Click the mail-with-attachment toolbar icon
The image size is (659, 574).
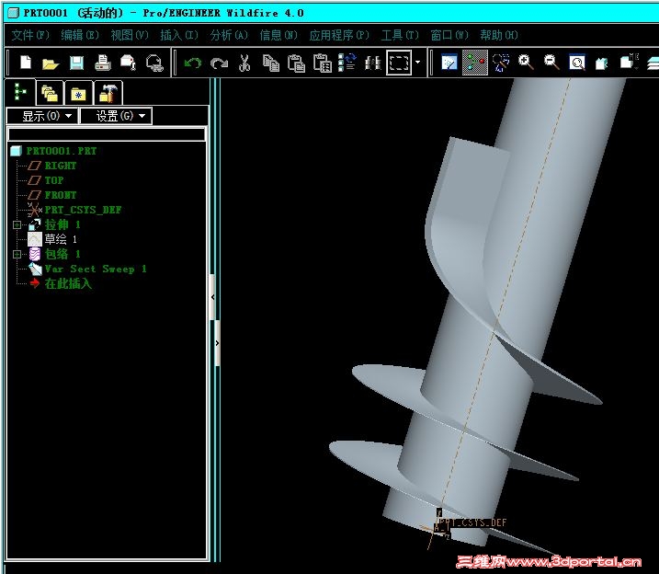point(128,63)
